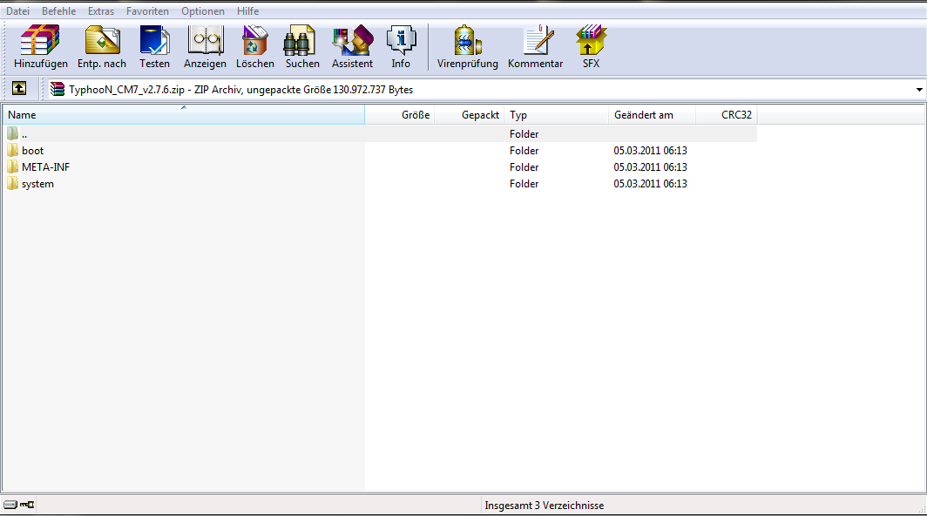Sort by the Name column header

tap(184, 115)
